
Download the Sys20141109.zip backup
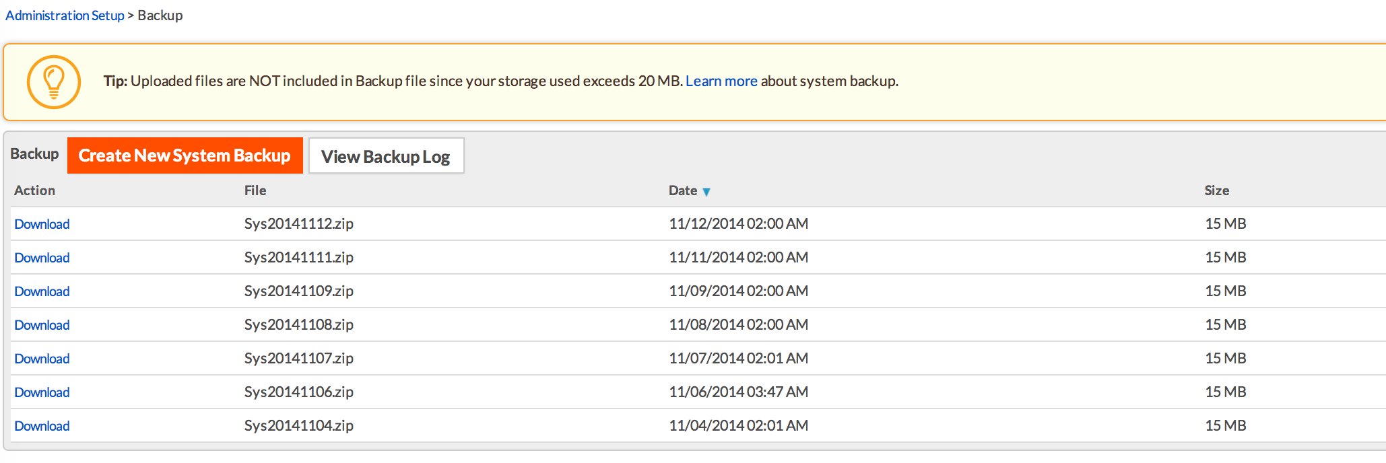[42, 291]
